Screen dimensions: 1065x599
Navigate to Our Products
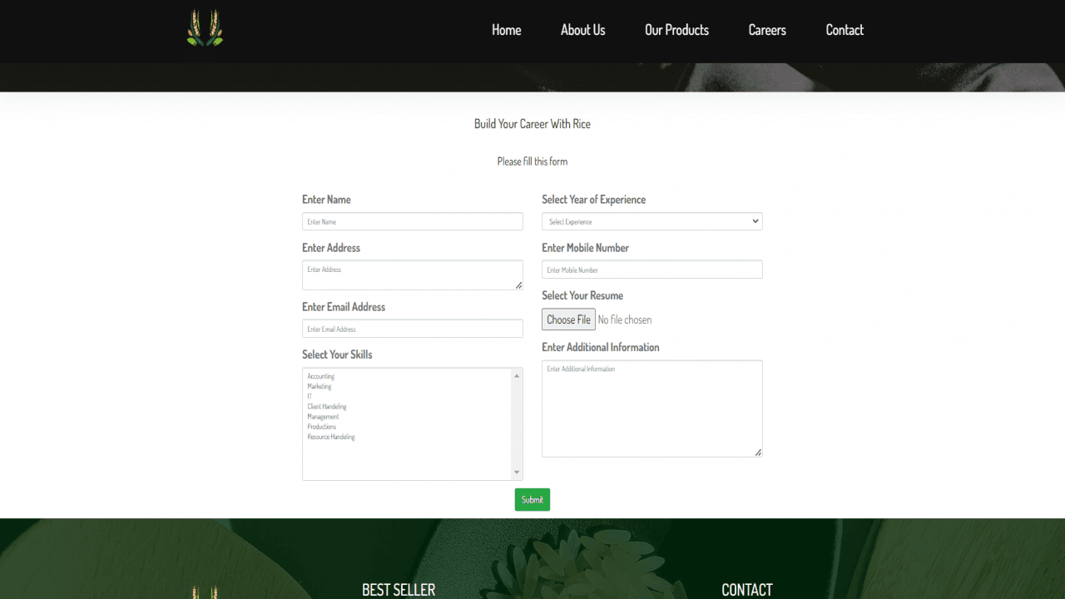(x=676, y=30)
